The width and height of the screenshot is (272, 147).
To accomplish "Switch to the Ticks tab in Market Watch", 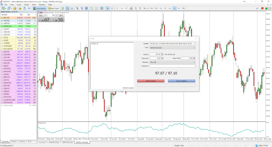I will tap(30, 141).
